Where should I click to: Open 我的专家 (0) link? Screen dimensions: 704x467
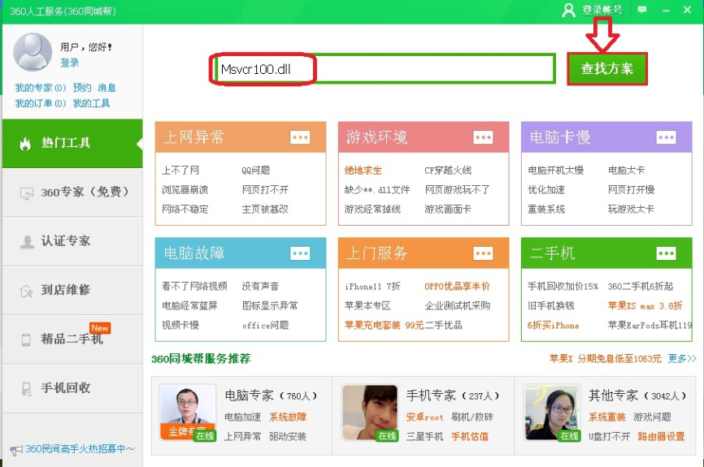pyautogui.click(x=41, y=88)
